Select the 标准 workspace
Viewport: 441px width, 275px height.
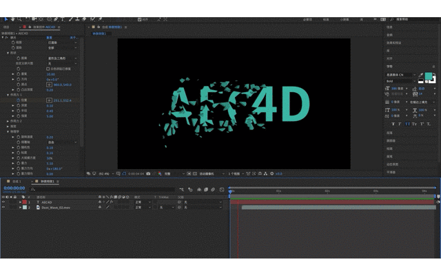[326, 19]
